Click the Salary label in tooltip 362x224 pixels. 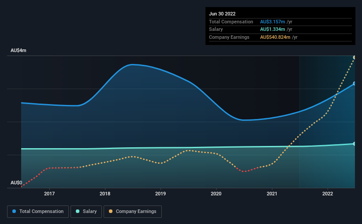click(216, 30)
